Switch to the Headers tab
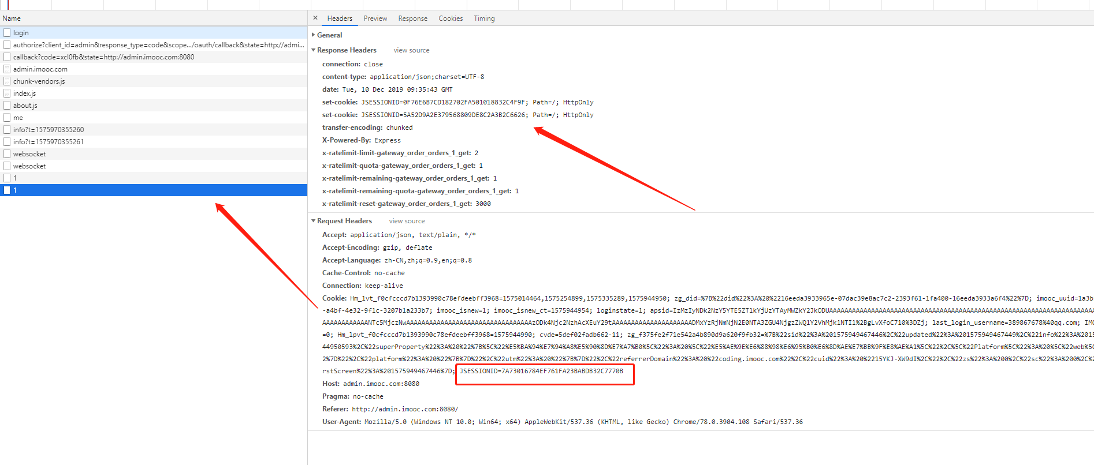 (340, 18)
